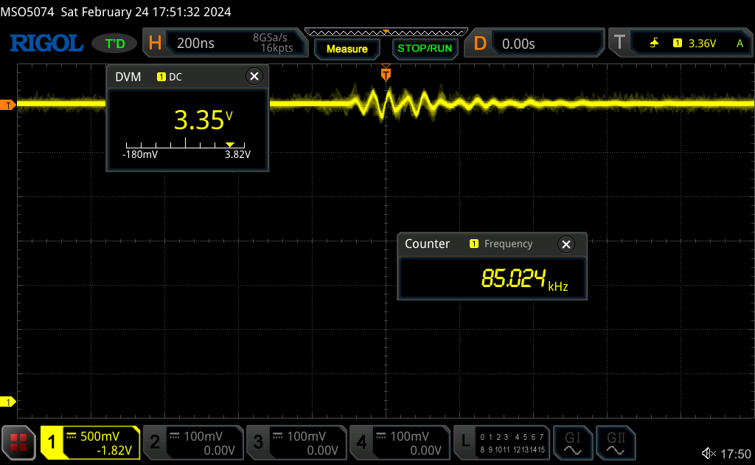Close the DVM window

pos(254,76)
